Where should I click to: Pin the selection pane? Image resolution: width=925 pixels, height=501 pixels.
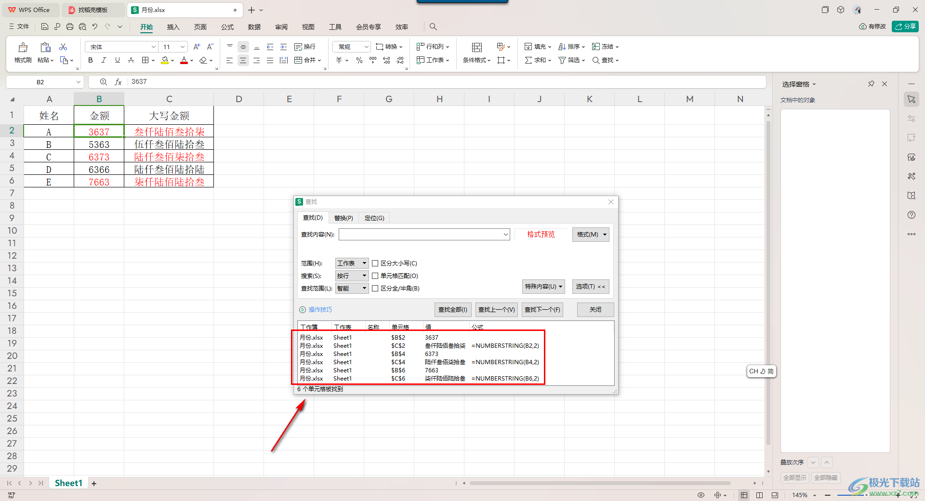tap(871, 84)
